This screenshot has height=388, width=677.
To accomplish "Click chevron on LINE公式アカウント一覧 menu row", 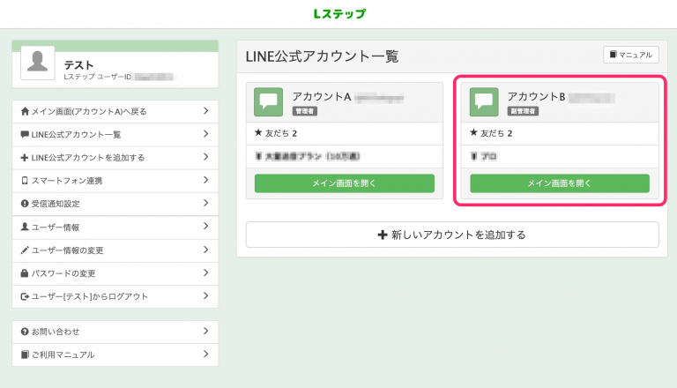I will (206, 134).
